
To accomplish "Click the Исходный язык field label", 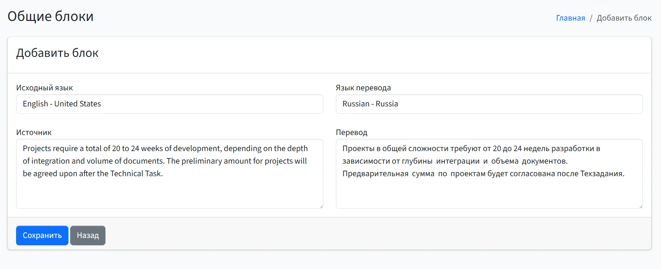I will pyautogui.click(x=44, y=88).
